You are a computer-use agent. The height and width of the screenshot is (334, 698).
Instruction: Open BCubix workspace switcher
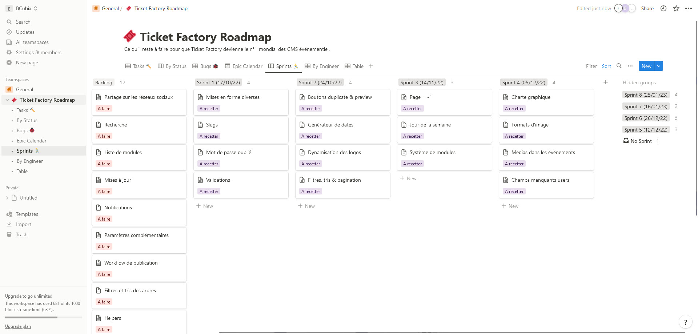tap(22, 8)
